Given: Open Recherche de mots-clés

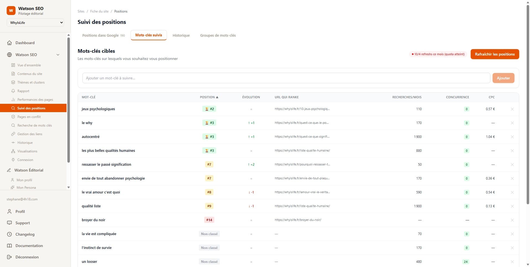Looking at the screenshot, I should click(34, 125).
